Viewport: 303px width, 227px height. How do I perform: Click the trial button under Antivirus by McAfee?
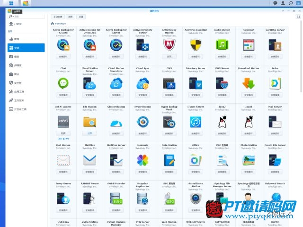pyautogui.click(x=169, y=57)
